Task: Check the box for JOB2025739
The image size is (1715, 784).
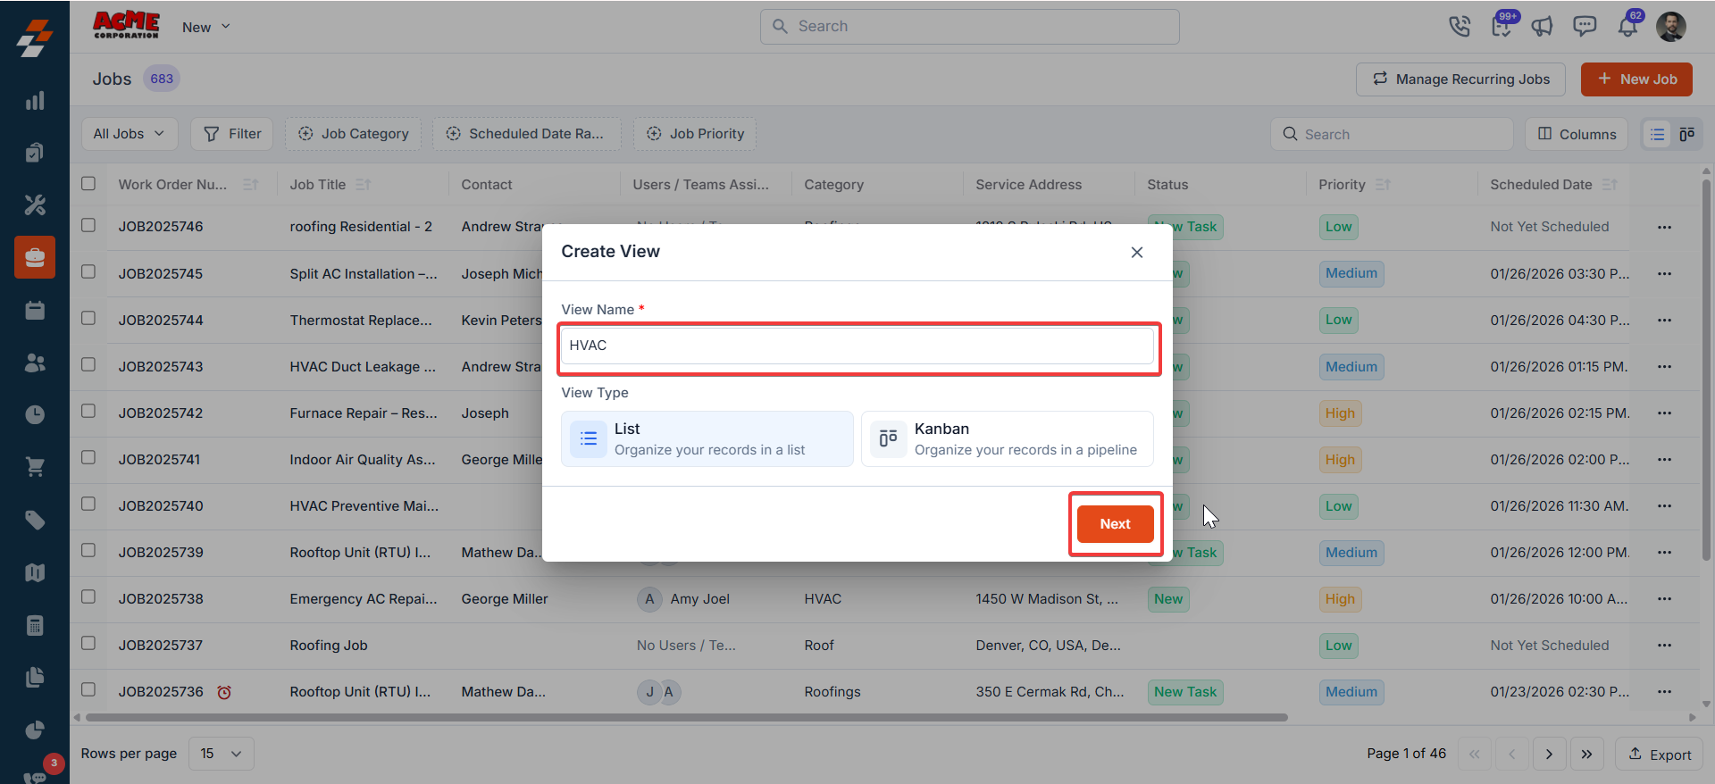Action: coord(88,551)
